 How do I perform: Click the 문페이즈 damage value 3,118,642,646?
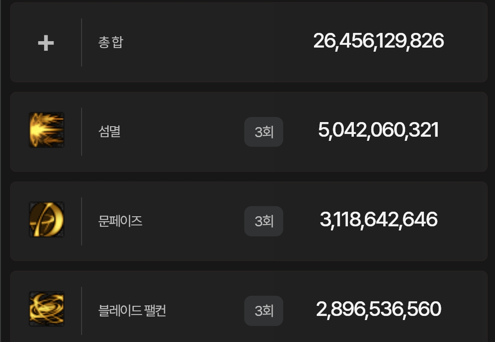pyautogui.click(x=379, y=220)
